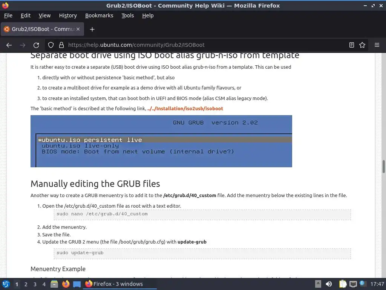The width and height of the screenshot is (386, 290).
Task: Follow the Installation/iso2usb/isoboot link
Action: coord(185,108)
